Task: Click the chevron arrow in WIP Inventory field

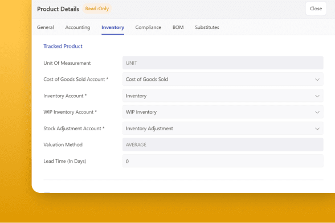Action: pyautogui.click(x=317, y=112)
